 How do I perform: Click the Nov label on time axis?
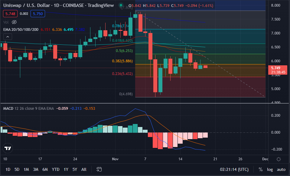point(115,159)
